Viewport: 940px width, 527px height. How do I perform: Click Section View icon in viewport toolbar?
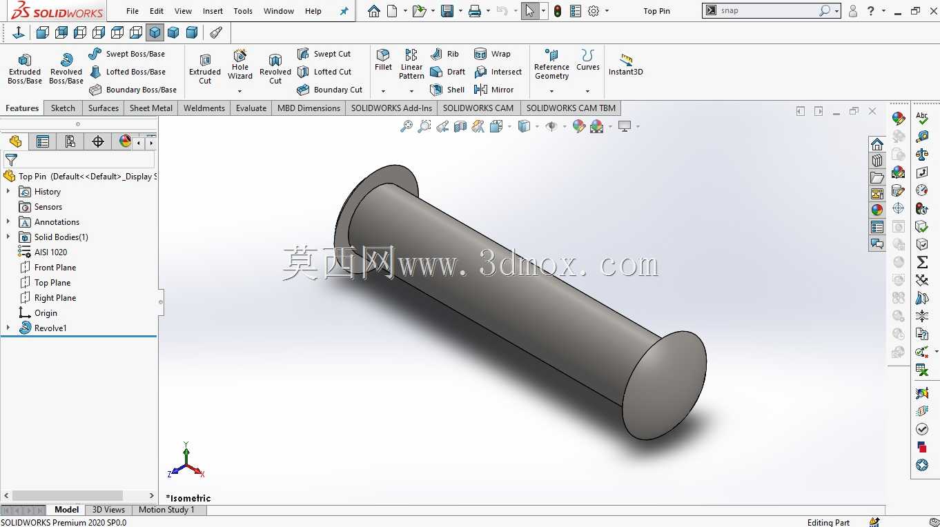[460, 126]
